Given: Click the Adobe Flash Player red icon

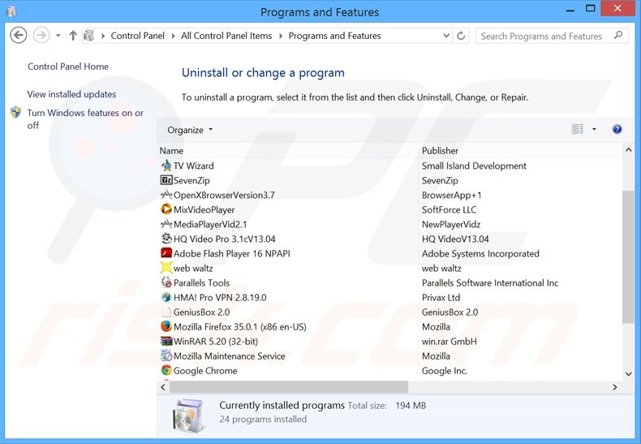Looking at the screenshot, I should [x=166, y=253].
